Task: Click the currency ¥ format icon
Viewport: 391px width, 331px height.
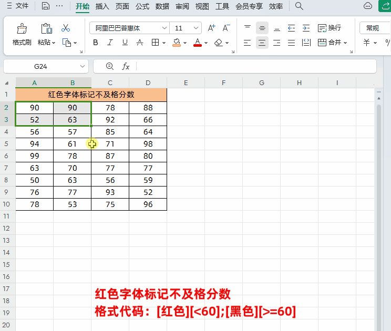Action: (x=367, y=43)
